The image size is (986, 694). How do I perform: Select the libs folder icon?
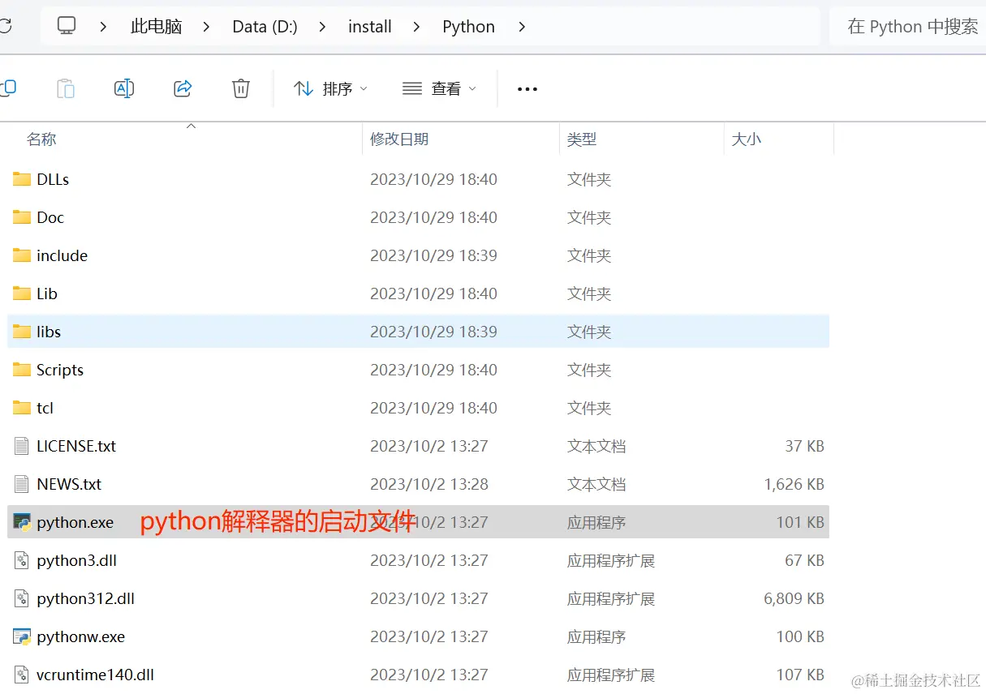[x=22, y=332]
